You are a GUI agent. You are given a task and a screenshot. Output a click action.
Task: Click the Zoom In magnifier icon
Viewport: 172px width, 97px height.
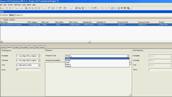tap(102, 8)
